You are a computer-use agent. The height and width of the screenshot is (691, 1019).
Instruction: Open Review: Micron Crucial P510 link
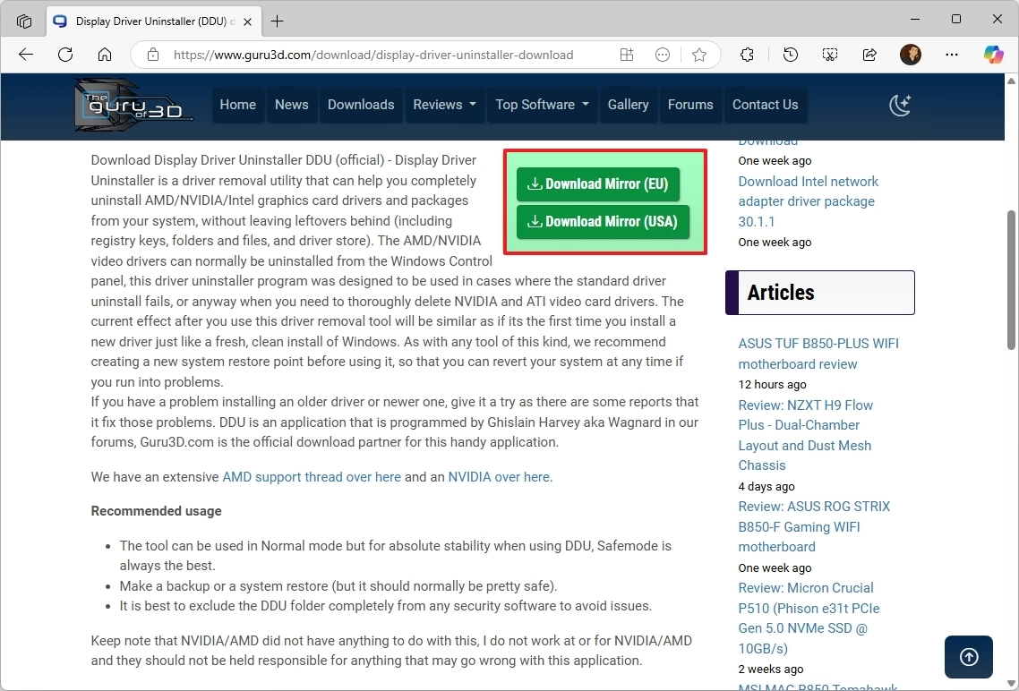point(809,618)
